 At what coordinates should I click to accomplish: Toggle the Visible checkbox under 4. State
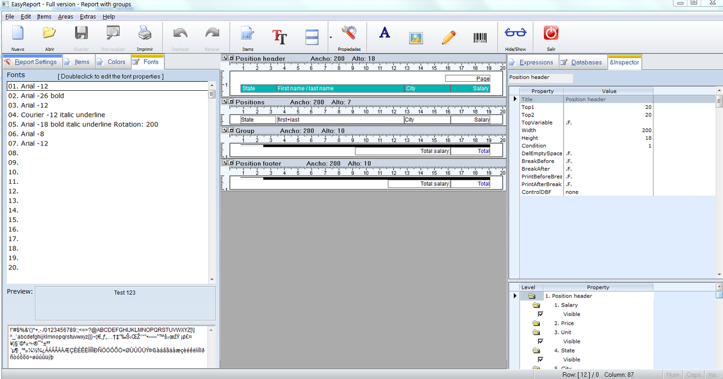click(541, 359)
